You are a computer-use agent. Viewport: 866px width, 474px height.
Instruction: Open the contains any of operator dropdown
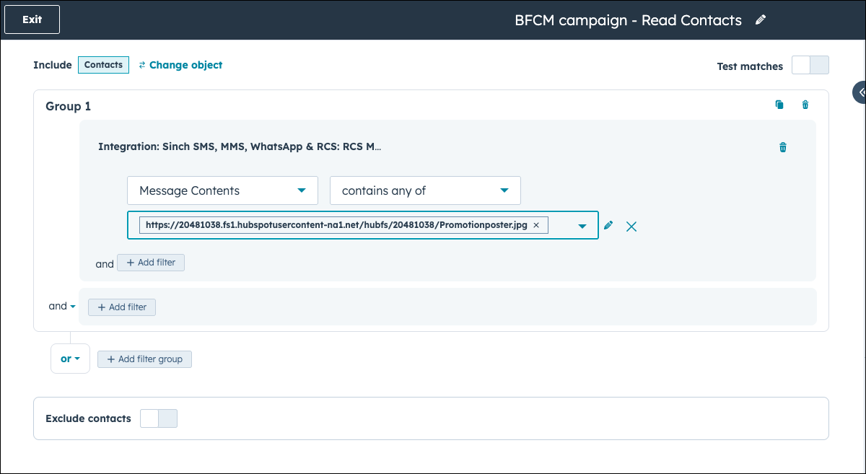pos(425,190)
